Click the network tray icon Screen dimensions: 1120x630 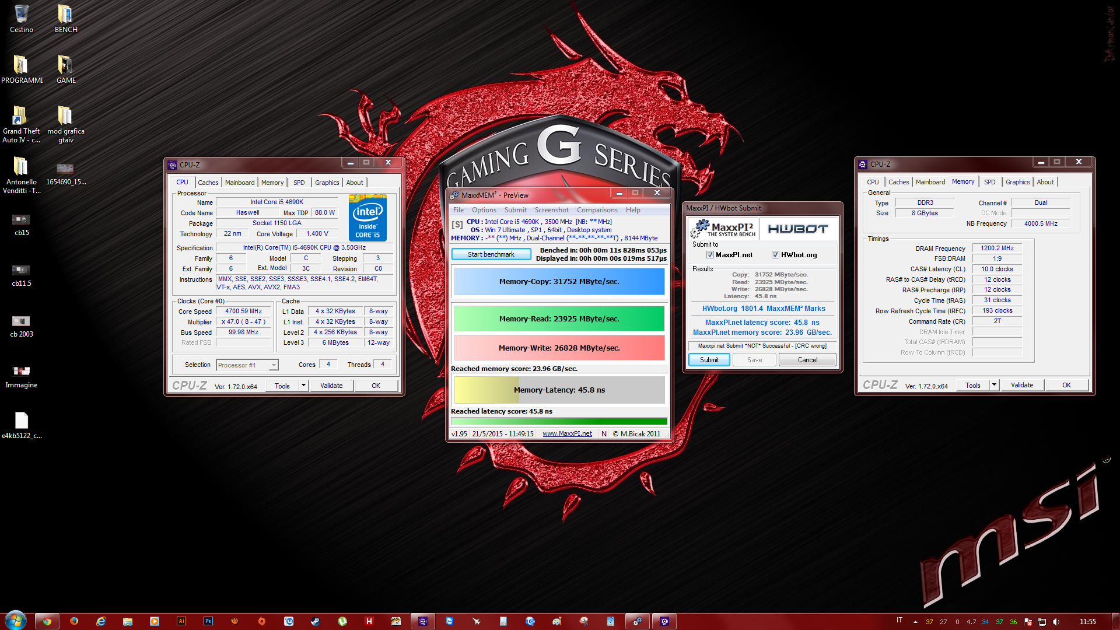click(1042, 622)
